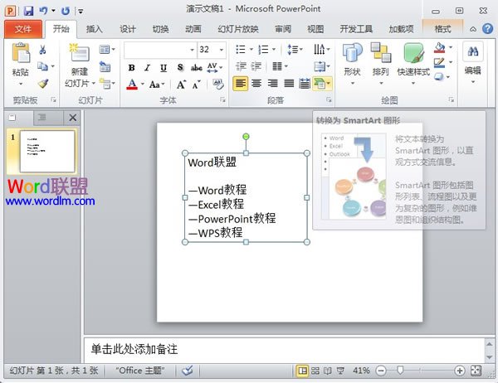498x383 pixels.
Task: Expand the Font Color dropdown arrow
Action: (142, 85)
